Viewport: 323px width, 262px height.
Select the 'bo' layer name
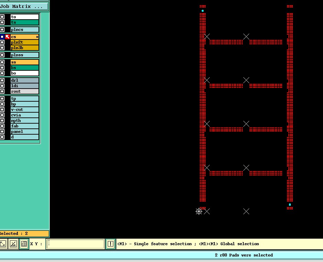tap(24, 73)
